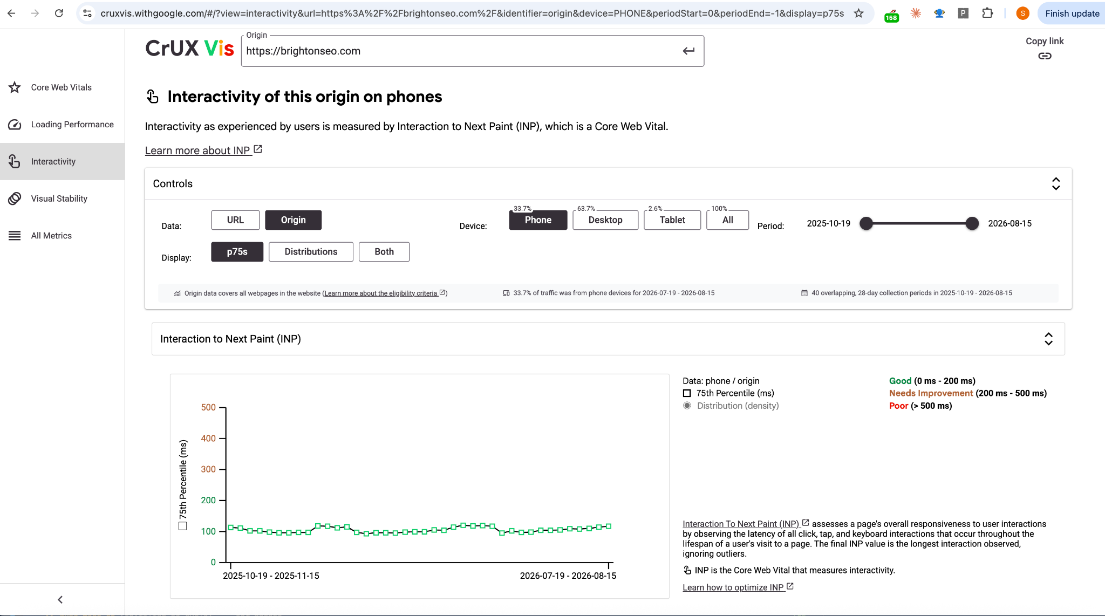Select Tablet device option

point(672,220)
